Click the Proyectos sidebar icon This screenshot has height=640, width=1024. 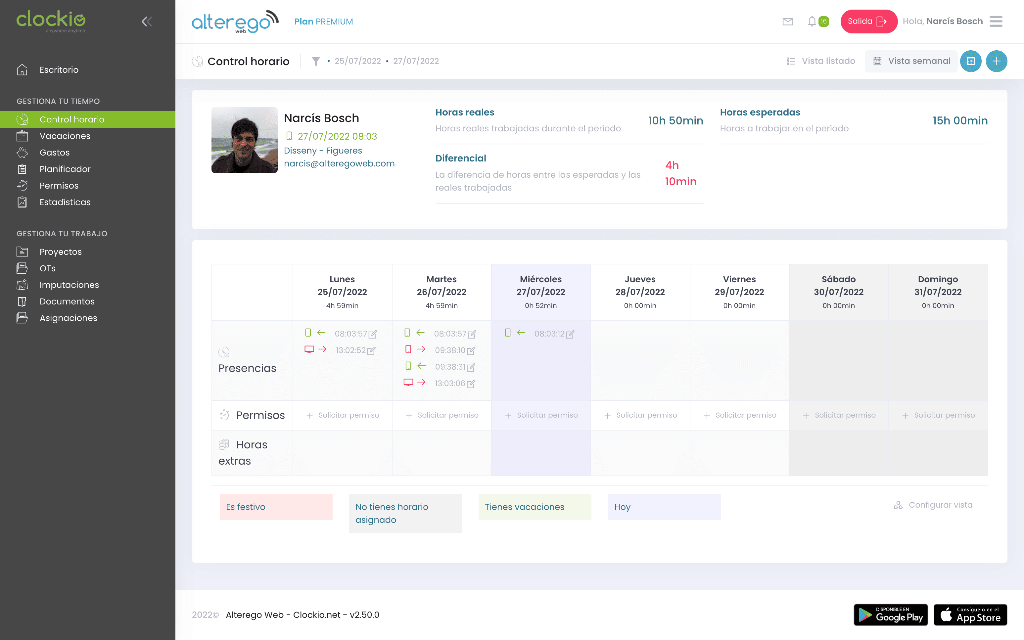(x=23, y=251)
